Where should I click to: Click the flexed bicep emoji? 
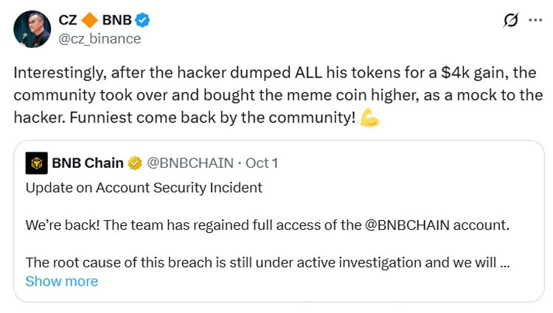coord(370,118)
